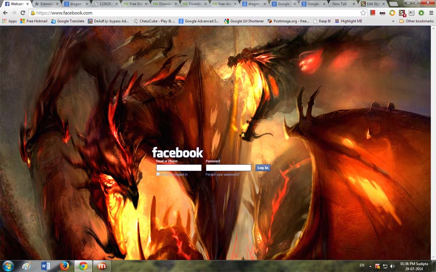Open the Windows Start menu
This screenshot has height=272, width=436.
(x=8, y=266)
